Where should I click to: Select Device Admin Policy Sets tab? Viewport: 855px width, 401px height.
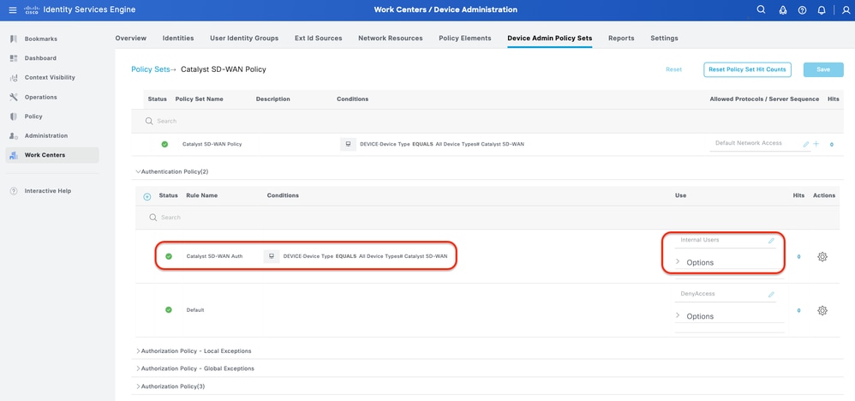pyautogui.click(x=550, y=39)
